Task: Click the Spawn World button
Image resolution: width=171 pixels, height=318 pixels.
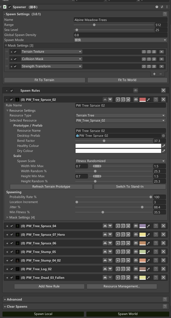Action: tap(128, 314)
